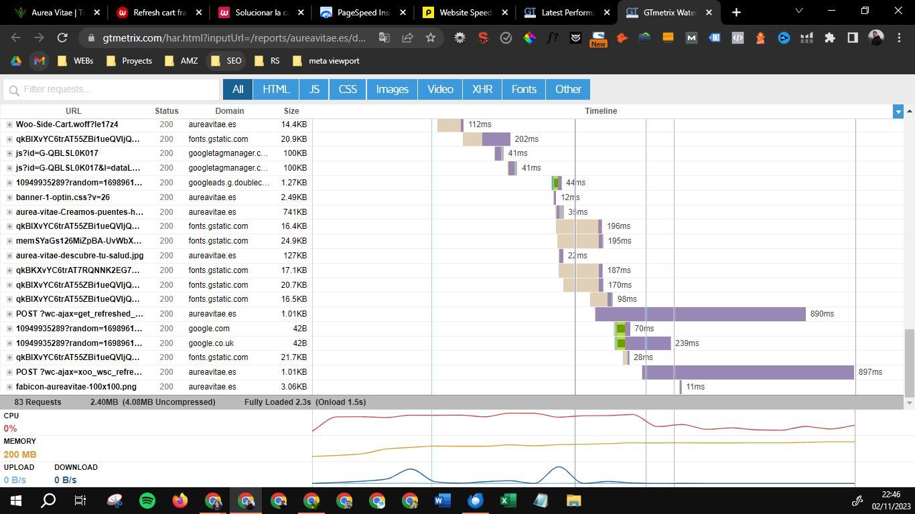This screenshot has width=915, height=514.
Task: Open the gray 'M' extension icon
Action: click(x=691, y=38)
